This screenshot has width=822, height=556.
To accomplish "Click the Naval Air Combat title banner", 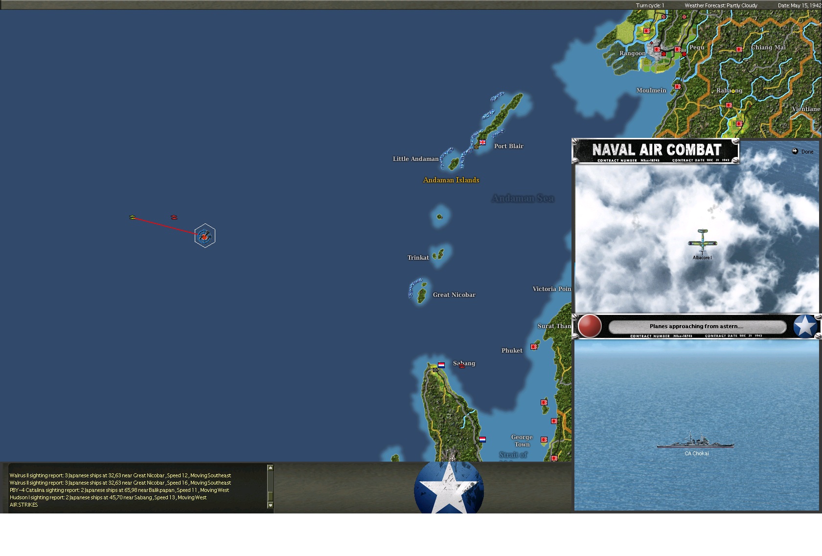I will [656, 151].
